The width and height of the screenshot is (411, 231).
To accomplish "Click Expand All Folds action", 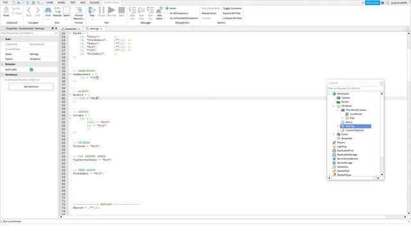I will [232, 13].
